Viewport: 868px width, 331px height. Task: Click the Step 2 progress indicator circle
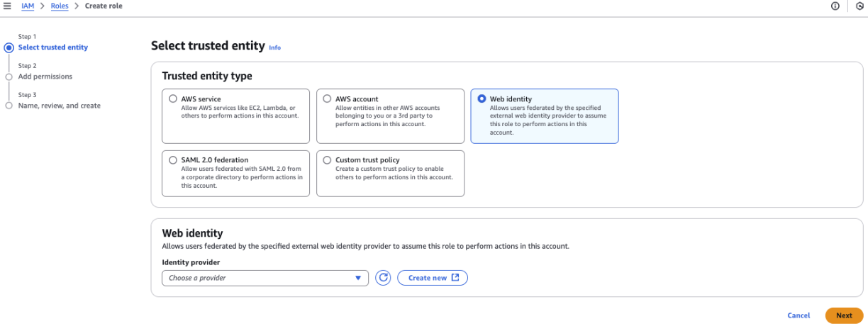(x=9, y=77)
